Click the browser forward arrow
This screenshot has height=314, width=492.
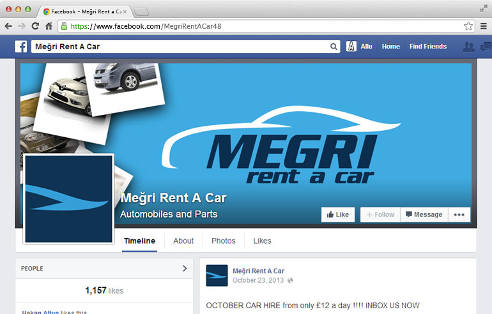(x=22, y=26)
